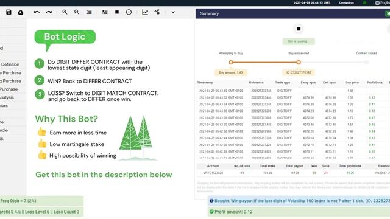
Task: Redo the last workspace change
Action: click(x=49, y=12)
